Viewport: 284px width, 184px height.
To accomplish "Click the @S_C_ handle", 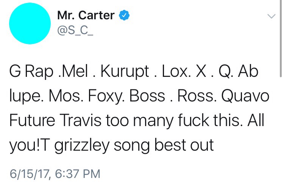I will tap(75, 31).
